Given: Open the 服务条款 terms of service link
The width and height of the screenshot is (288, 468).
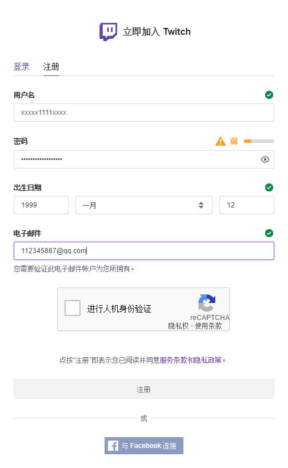Looking at the screenshot, I should (x=173, y=360).
